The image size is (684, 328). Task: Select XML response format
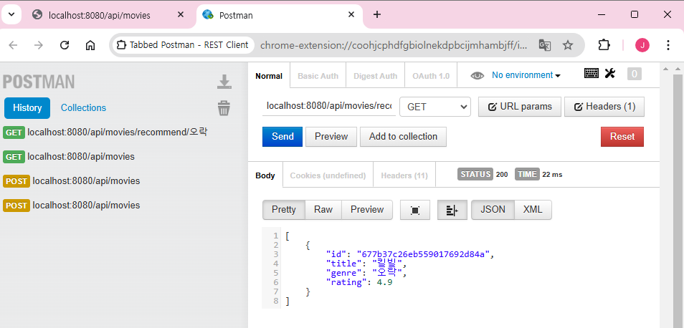coord(533,210)
